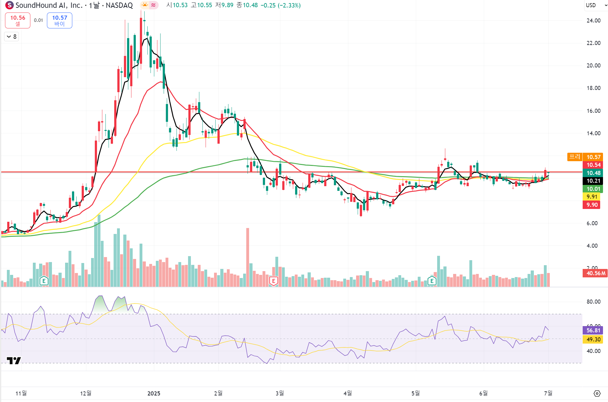Click the 시10.53 open price value
The image size is (608, 402).
pyautogui.click(x=177, y=5)
